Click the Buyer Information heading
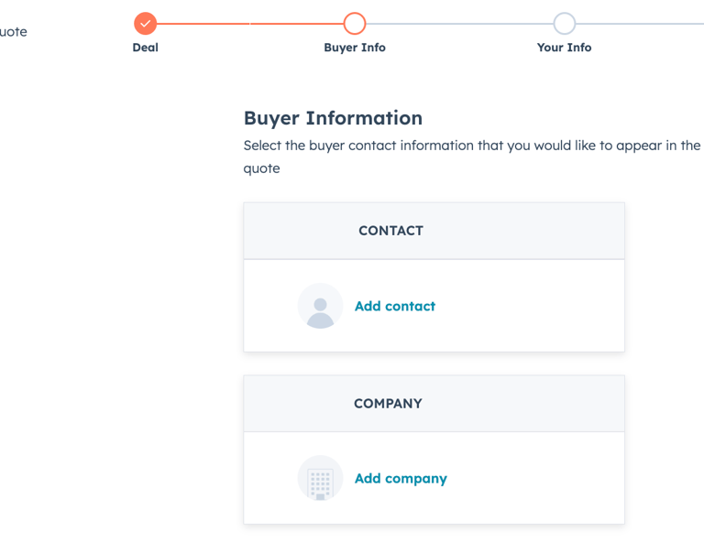Viewport: 704px width, 553px height. (x=333, y=118)
